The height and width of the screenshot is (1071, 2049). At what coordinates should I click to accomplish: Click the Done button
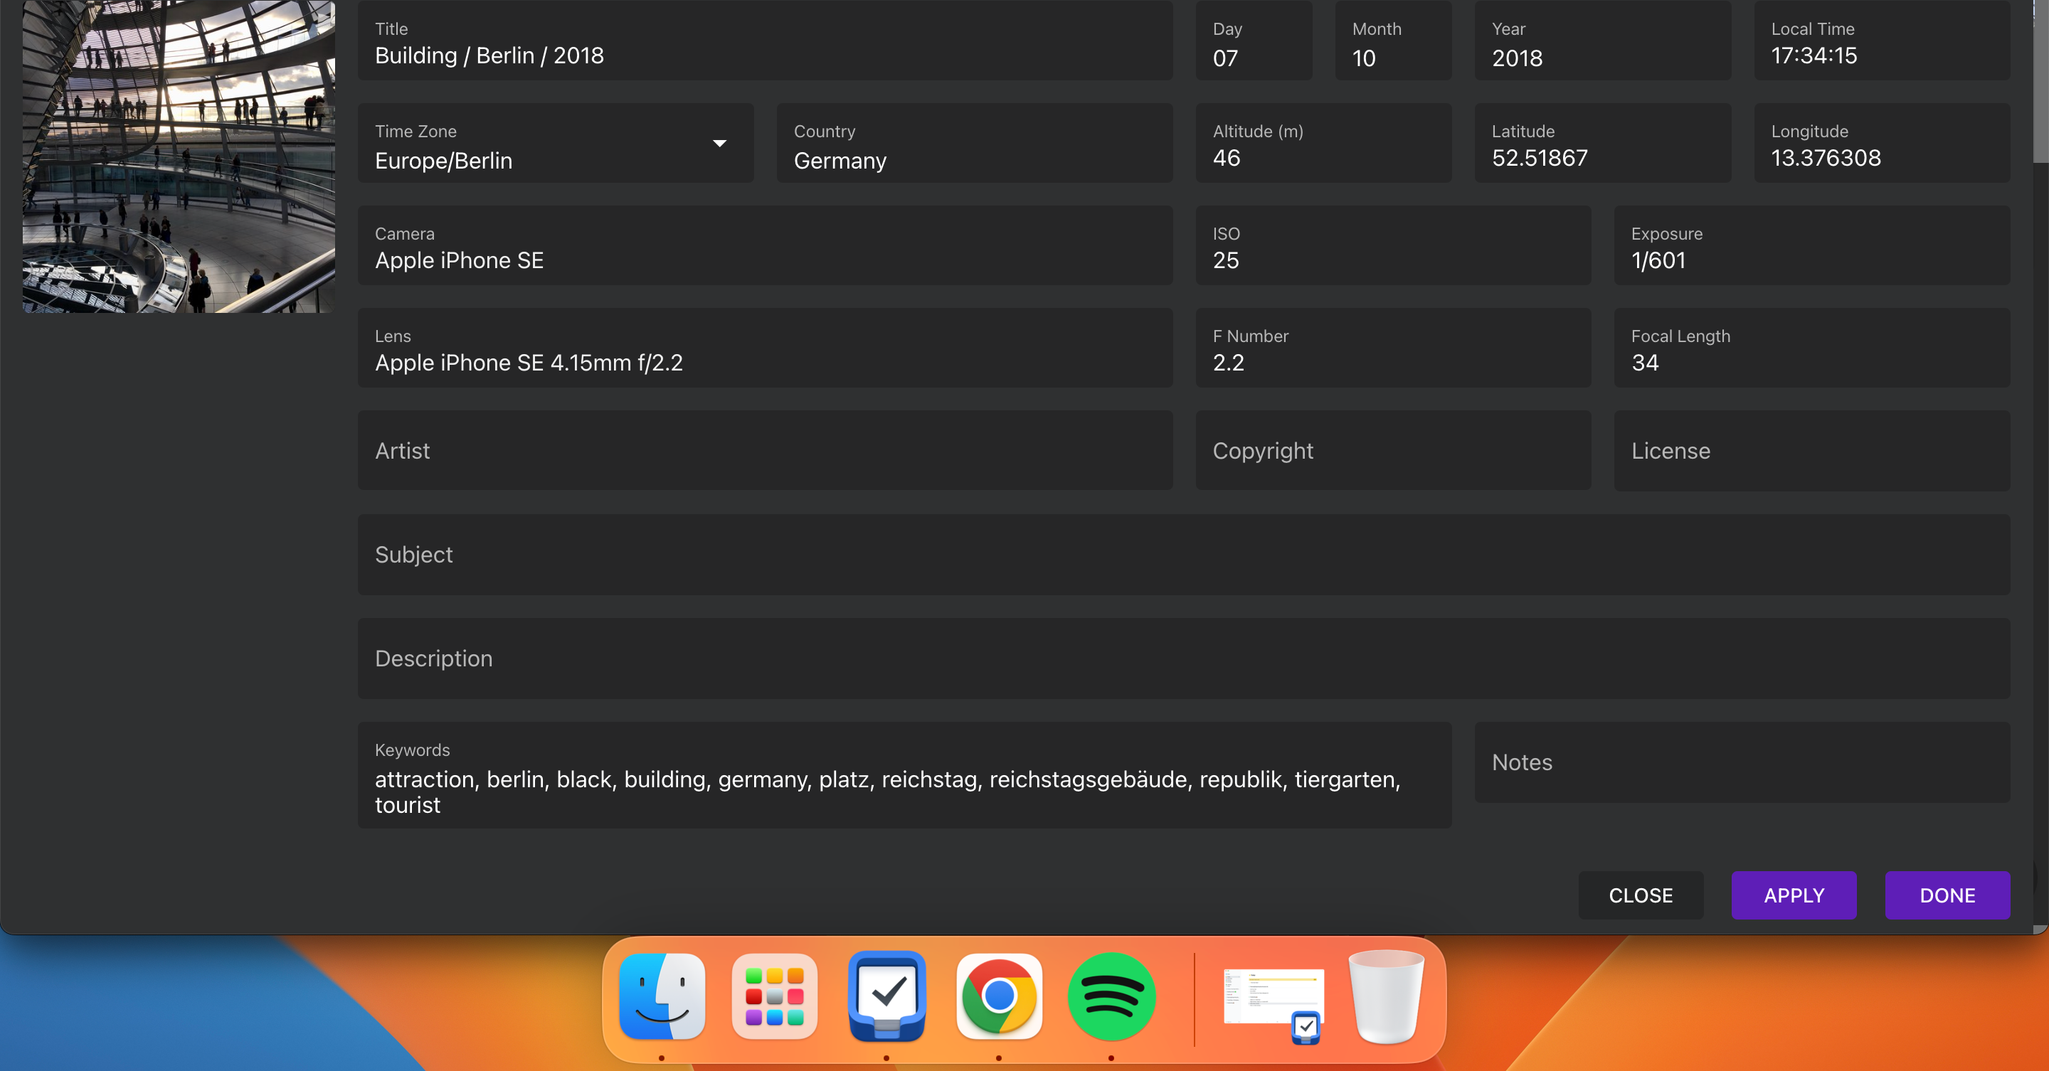pos(1947,895)
